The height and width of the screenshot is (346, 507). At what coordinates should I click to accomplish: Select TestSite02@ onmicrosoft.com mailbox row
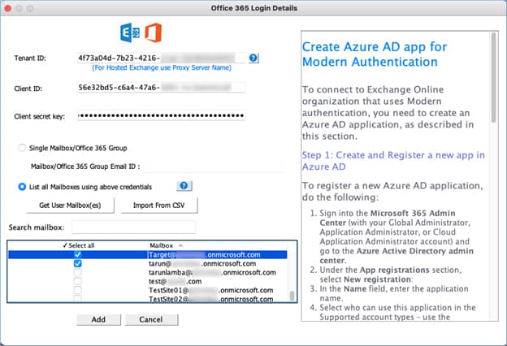coord(147,298)
